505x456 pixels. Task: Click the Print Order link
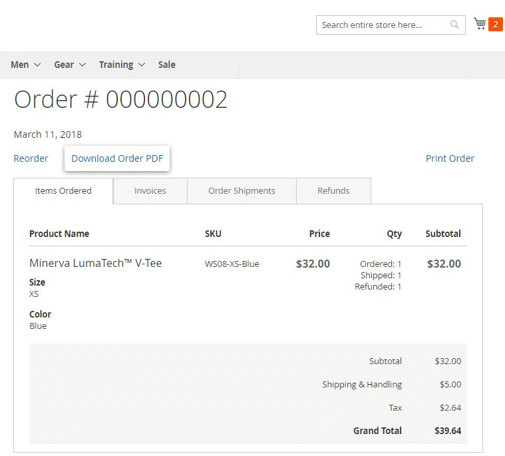tap(450, 158)
